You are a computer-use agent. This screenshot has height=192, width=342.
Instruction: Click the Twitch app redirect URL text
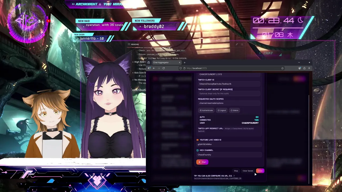[x=226, y=130]
